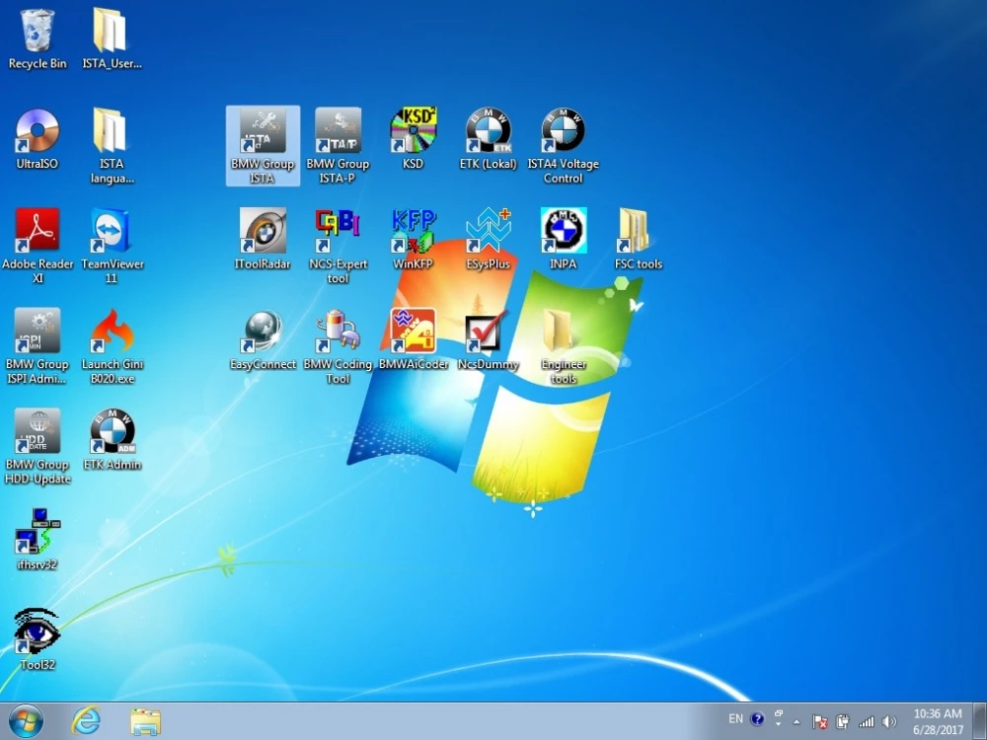Click the power plug tray icon
The image size is (987, 740).
pyautogui.click(x=843, y=722)
